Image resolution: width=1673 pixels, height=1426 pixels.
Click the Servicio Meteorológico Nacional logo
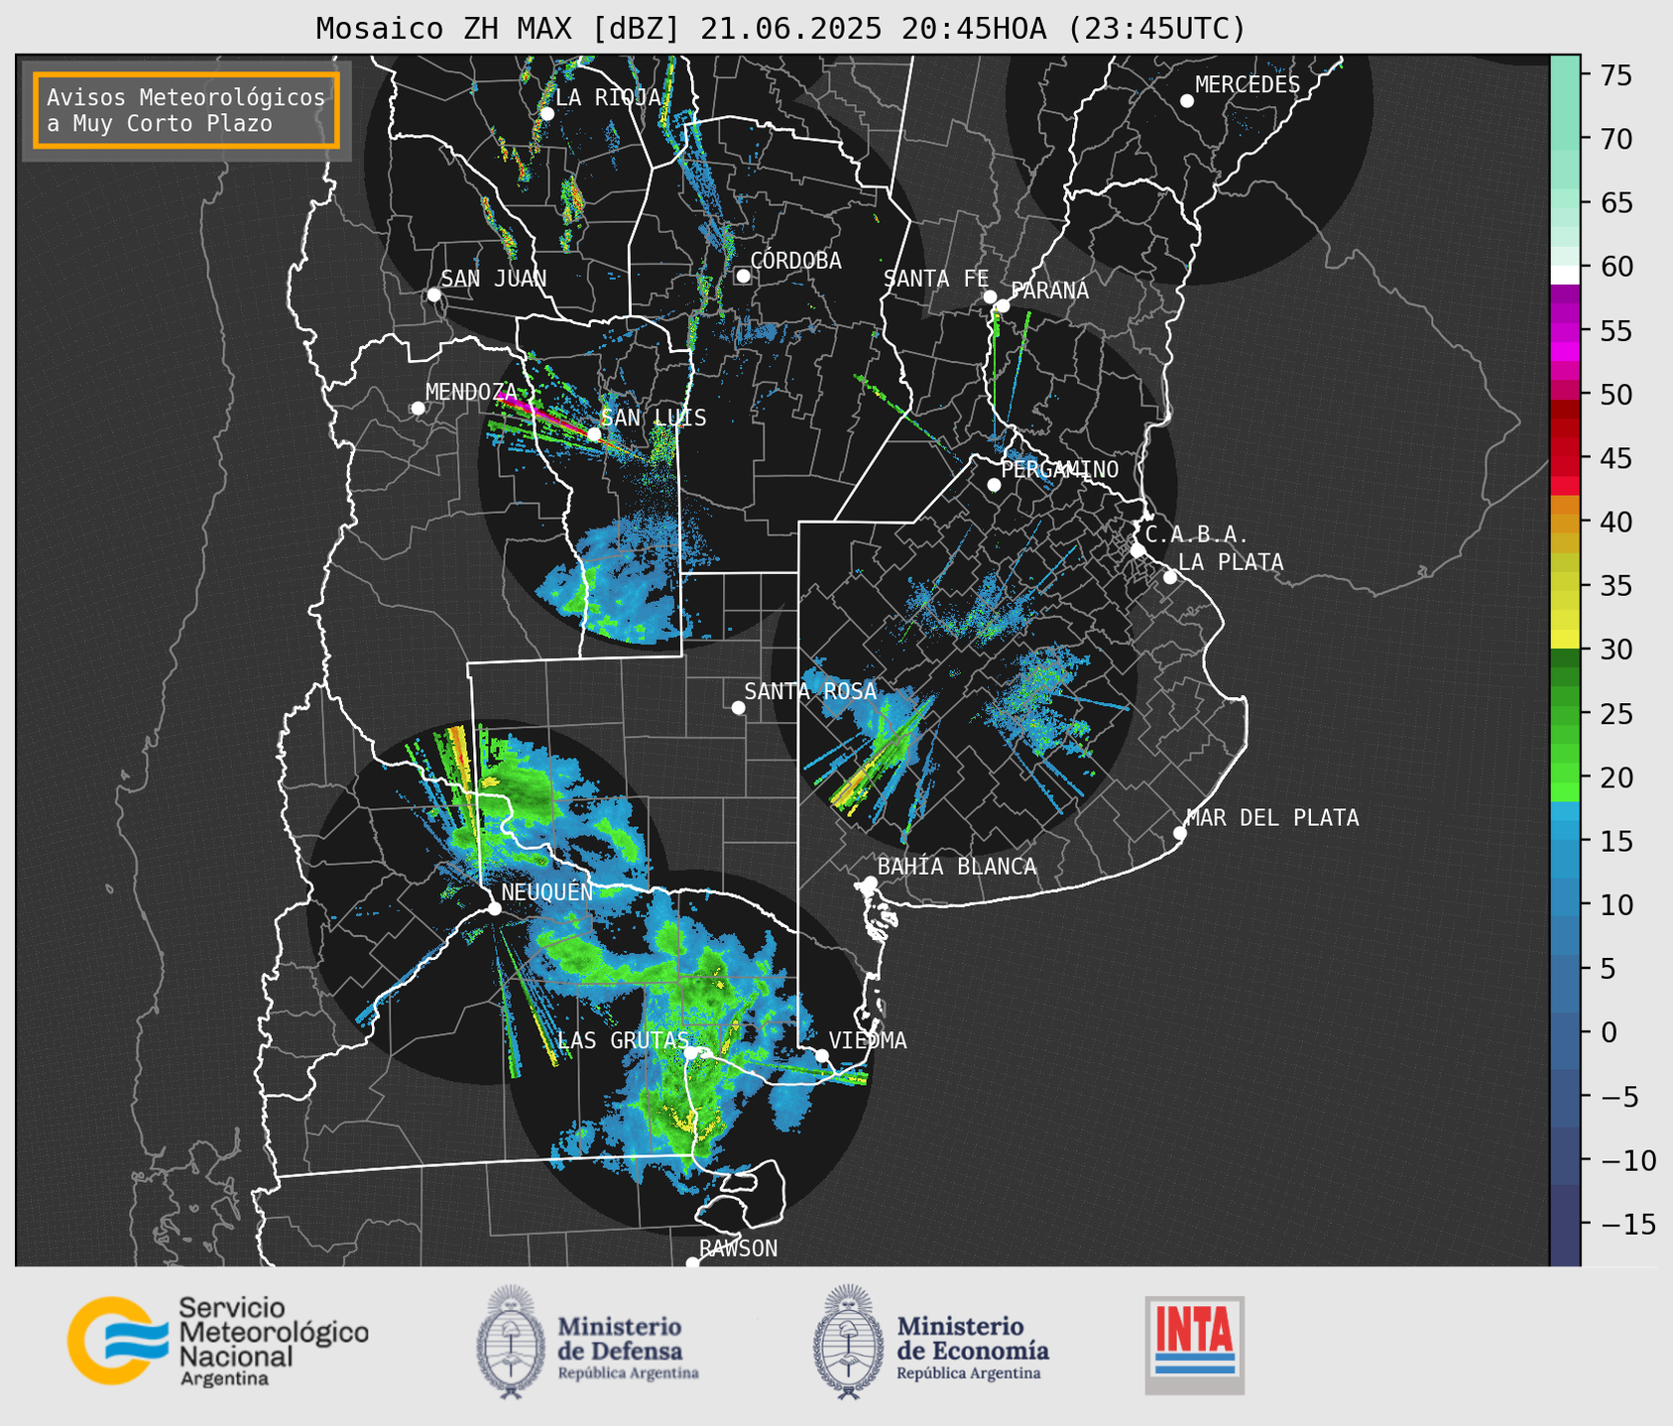pyautogui.click(x=218, y=1341)
